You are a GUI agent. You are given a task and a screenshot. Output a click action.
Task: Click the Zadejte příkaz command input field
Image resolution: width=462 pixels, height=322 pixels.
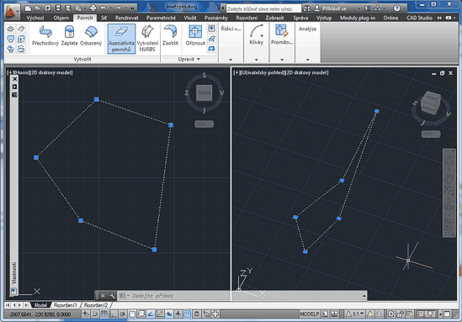242,295
